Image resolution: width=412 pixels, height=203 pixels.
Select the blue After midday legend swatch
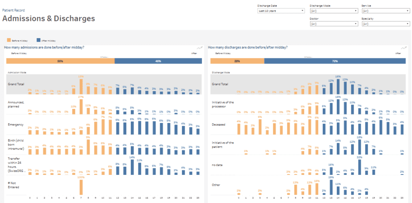38,40
